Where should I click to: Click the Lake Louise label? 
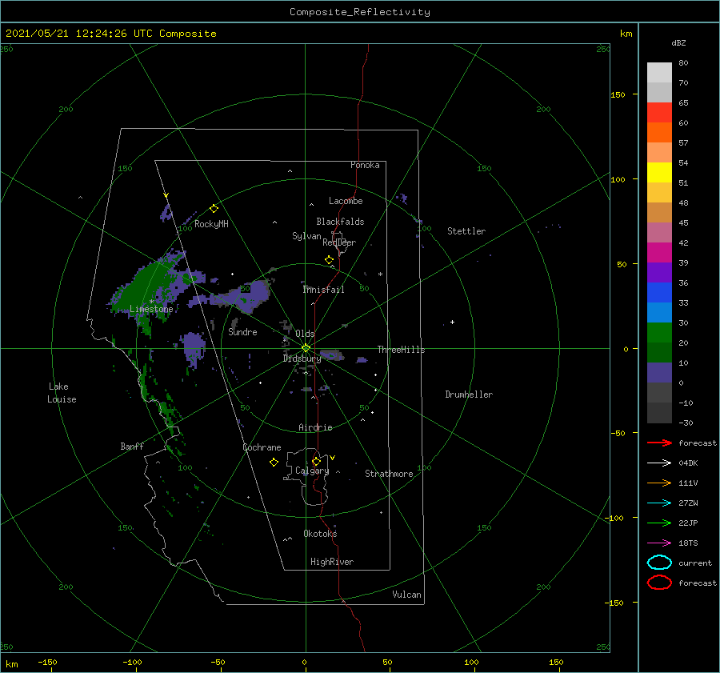62,393
